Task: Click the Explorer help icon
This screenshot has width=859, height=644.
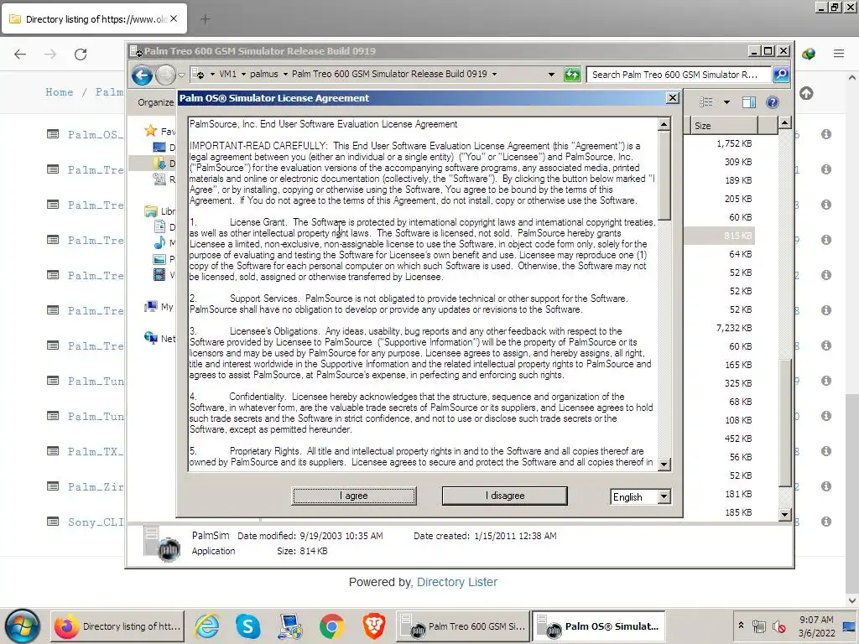Action: 773,102
